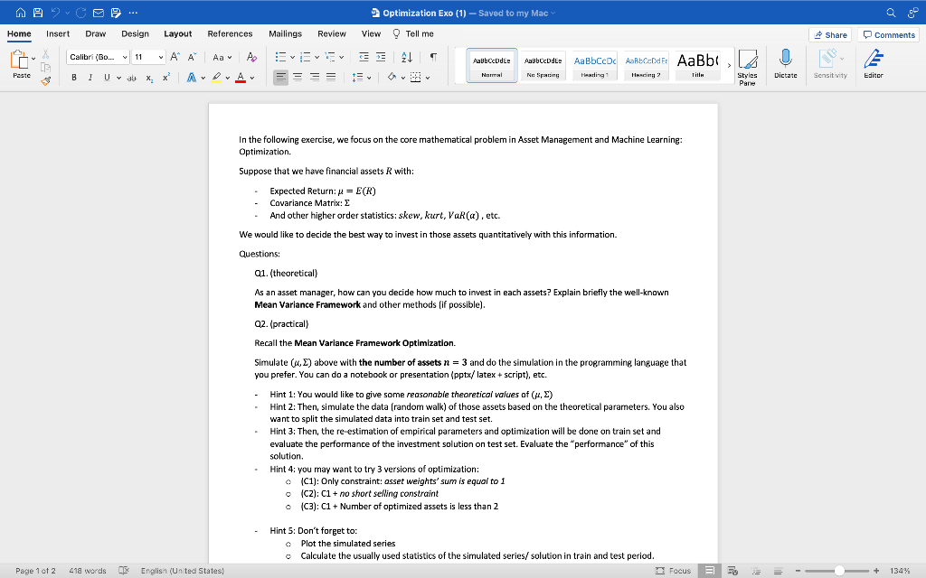
Task: Click the Share button
Action: click(x=830, y=33)
